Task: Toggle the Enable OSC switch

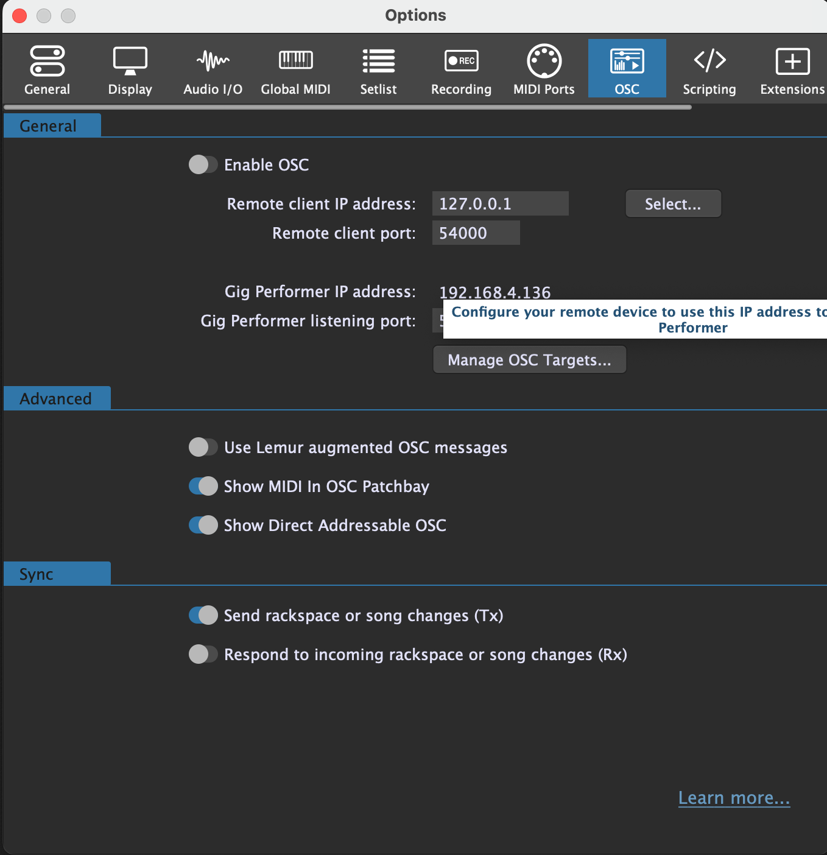Action: [x=203, y=164]
